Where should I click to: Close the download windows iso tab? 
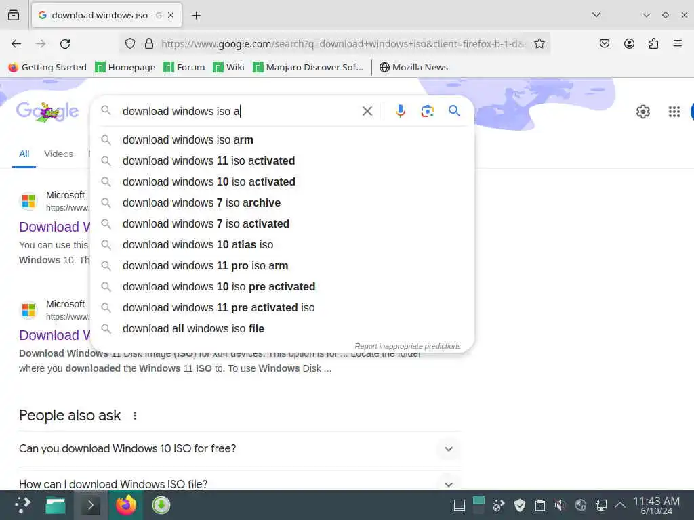(171, 15)
